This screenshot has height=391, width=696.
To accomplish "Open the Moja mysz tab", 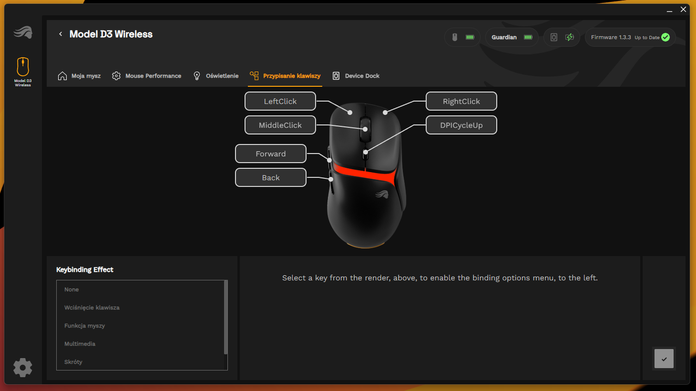I will click(79, 76).
